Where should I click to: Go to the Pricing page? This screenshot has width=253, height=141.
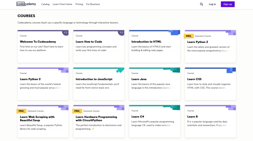79,4
